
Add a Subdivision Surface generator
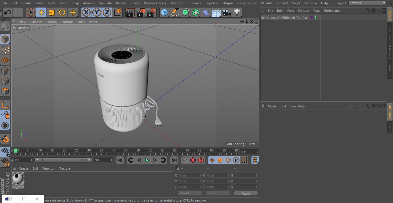tap(185, 12)
